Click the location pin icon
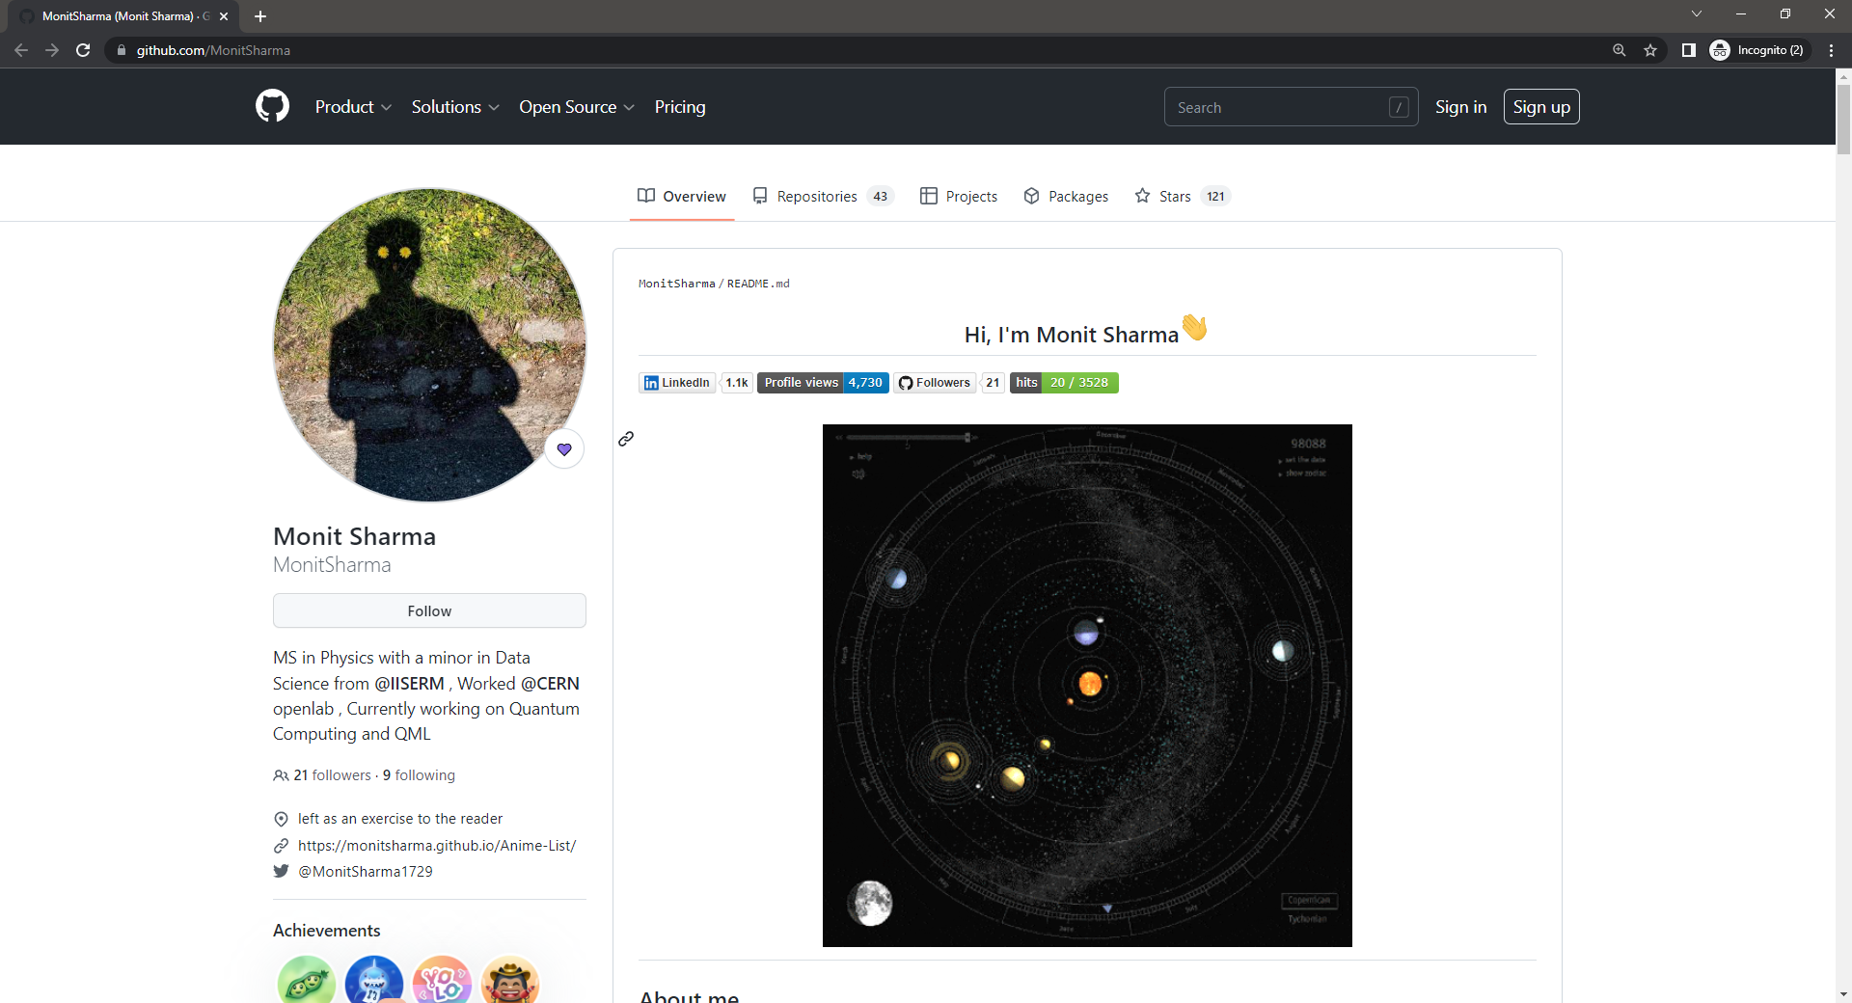The width and height of the screenshot is (1852, 1003). 281,819
